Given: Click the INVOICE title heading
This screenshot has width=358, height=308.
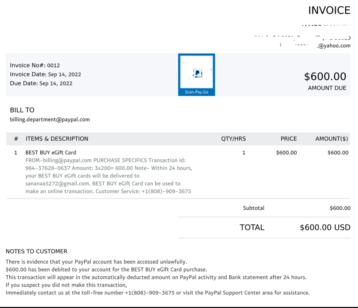Looking at the screenshot, I should click(x=329, y=11).
